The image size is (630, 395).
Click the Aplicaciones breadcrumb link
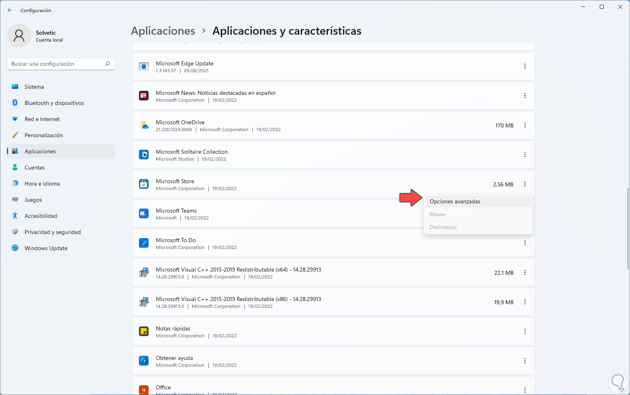point(163,31)
